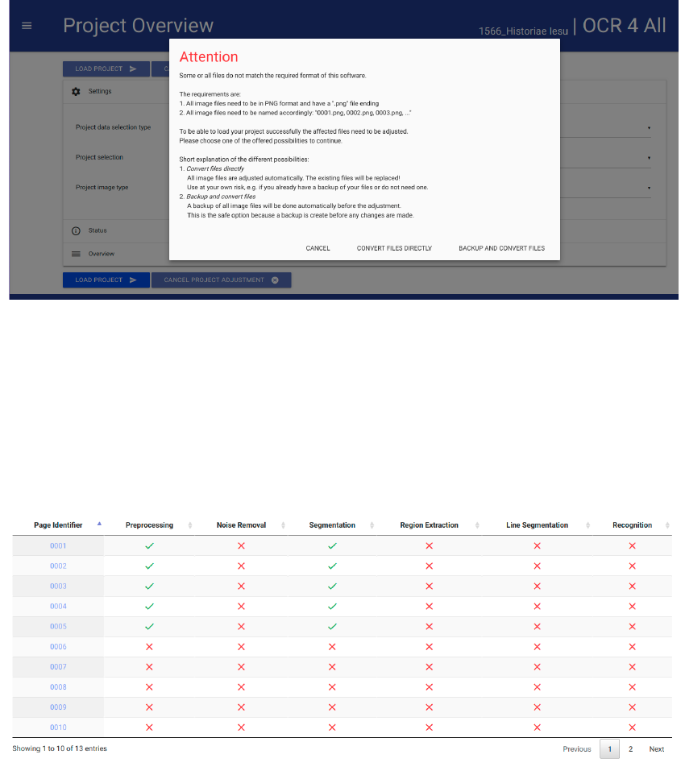Open page 0004 link
The image size is (685, 771).
coord(58,607)
